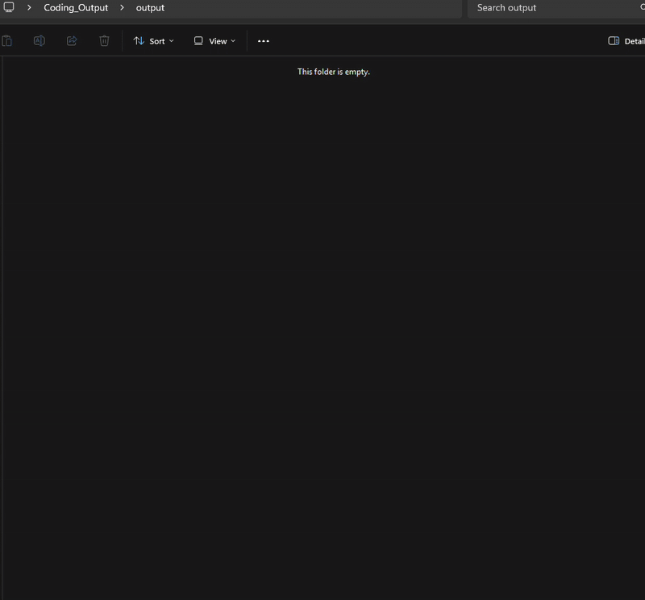Viewport: 645px width, 600px height.
Task: Click the Delete trash can icon
Action: pyautogui.click(x=104, y=41)
